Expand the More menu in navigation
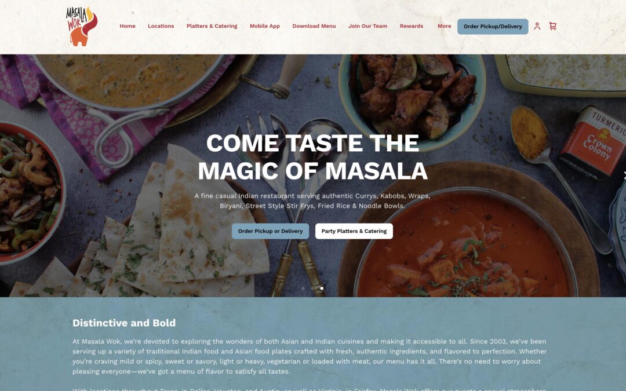 point(444,26)
